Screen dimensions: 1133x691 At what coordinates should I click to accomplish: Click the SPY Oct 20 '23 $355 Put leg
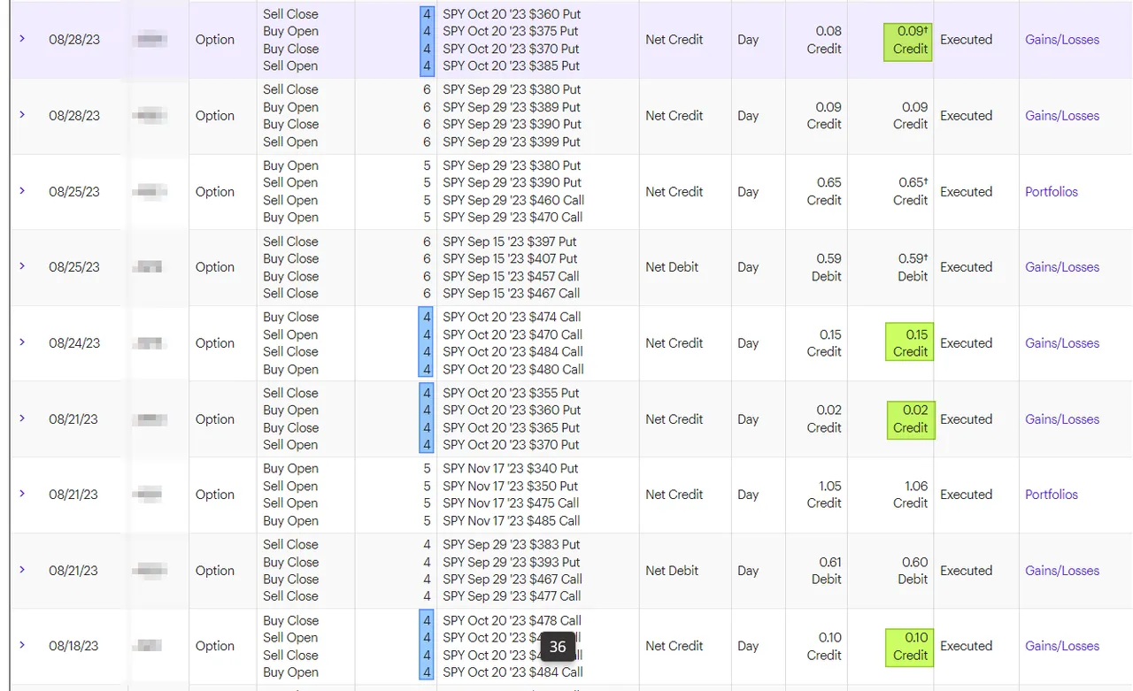tap(512, 393)
